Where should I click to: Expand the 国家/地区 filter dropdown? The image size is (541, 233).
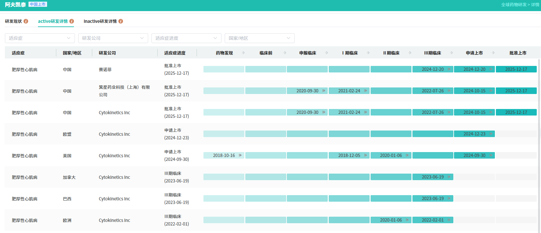pyautogui.click(x=259, y=38)
